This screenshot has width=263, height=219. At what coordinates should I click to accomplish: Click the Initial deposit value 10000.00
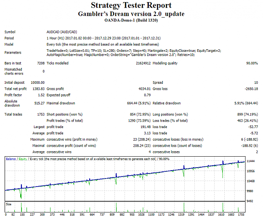pos(37,83)
